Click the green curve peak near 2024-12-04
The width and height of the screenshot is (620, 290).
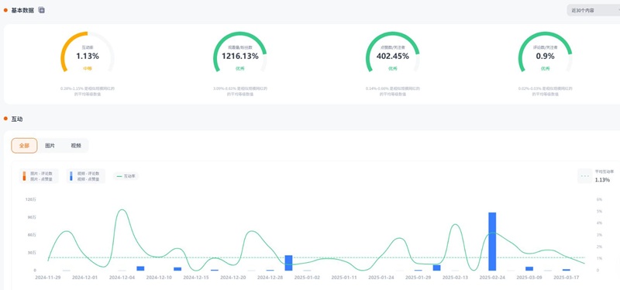pyautogui.click(x=122, y=210)
